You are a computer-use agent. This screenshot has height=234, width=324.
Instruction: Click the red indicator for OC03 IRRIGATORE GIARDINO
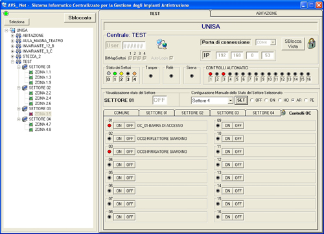point(110,152)
